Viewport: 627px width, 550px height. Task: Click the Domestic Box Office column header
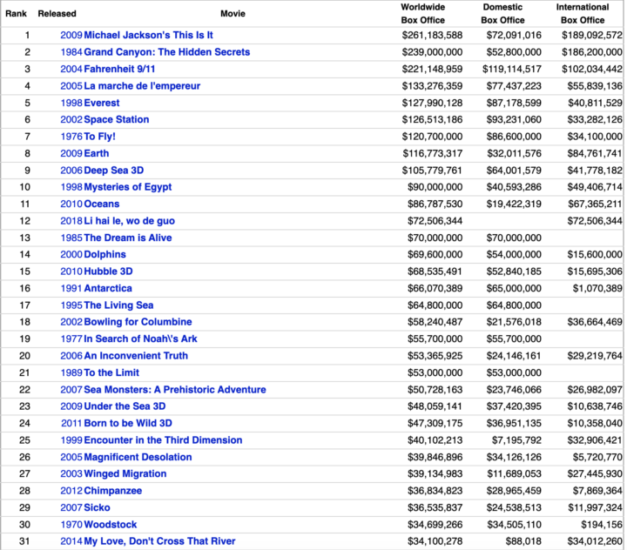pos(502,14)
